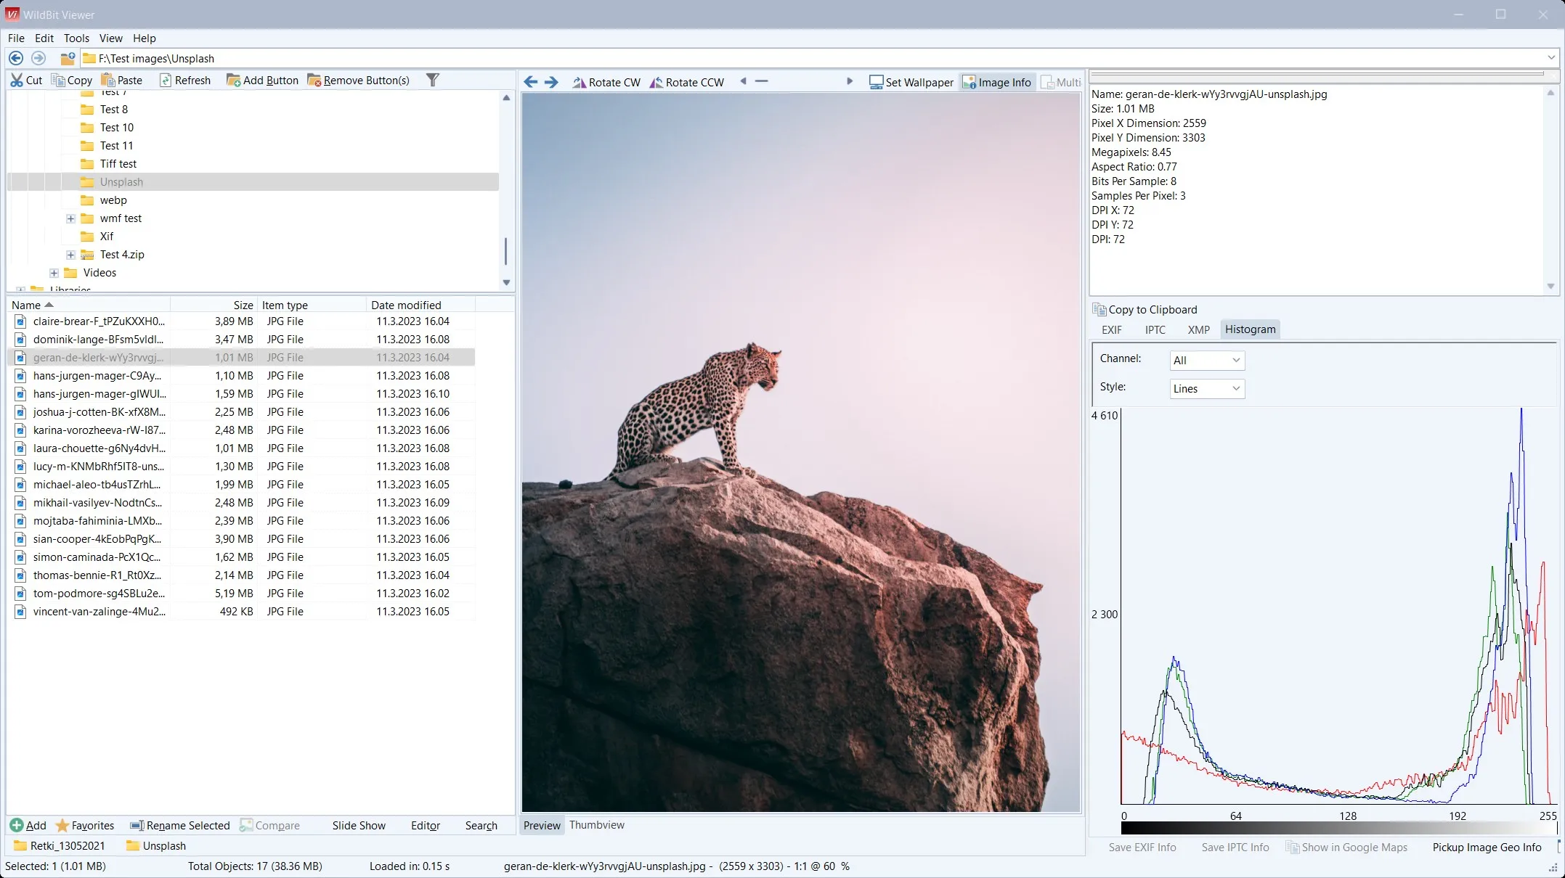Click the Paste clipboard icon
Viewport: 1565px width, 878px height.
click(107, 80)
